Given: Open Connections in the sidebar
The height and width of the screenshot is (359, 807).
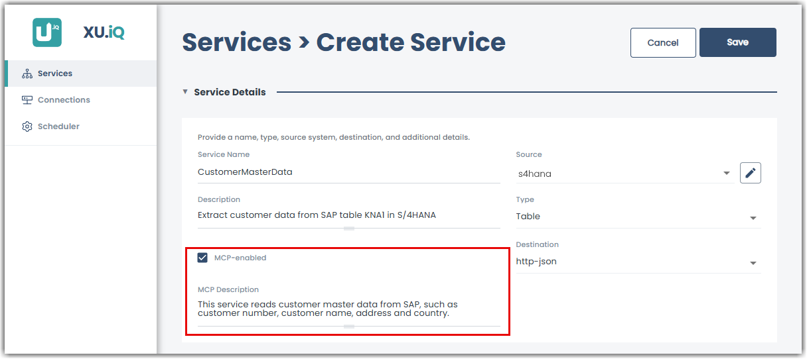Looking at the screenshot, I should [81, 100].
